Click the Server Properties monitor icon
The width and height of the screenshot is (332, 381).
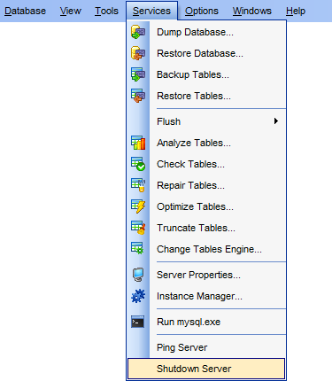pos(138,275)
